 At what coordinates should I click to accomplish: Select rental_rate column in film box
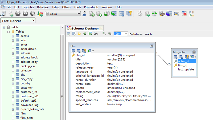(83, 84)
